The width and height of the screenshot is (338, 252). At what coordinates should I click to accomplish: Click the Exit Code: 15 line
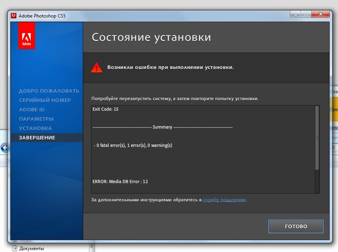pos(105,109)
